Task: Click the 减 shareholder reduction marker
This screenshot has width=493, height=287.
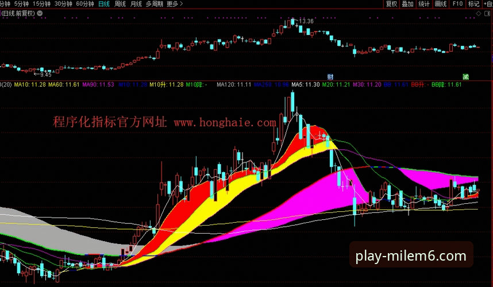Action: (x=465, y=76)
